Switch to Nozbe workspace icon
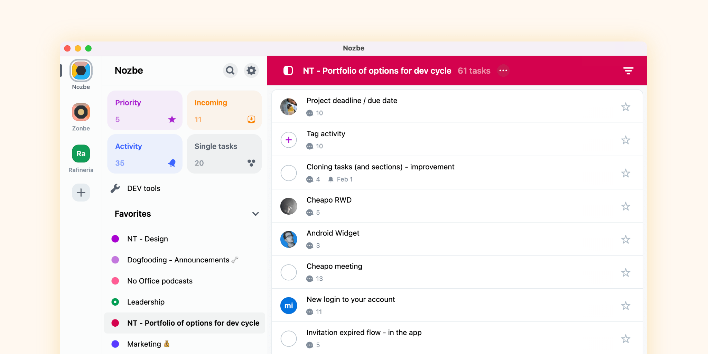 click(81, 71)
